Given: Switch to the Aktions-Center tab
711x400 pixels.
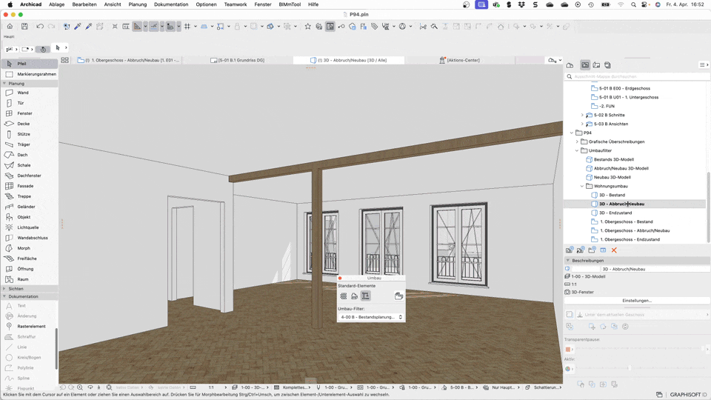Looking at the screenshot, I should click(459, 60).
